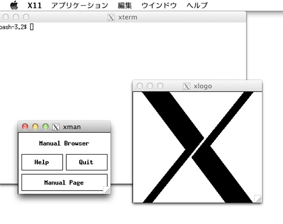Viewport: 283px width, 224px height.
Task: Close the xman window
Action: point(25,126)
